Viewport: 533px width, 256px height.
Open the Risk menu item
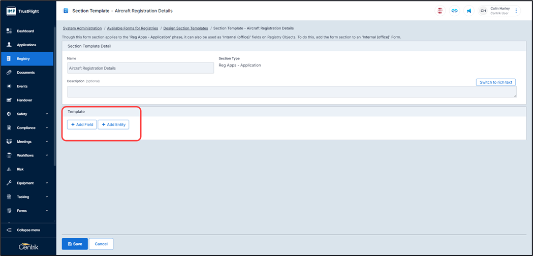[27, 169]
